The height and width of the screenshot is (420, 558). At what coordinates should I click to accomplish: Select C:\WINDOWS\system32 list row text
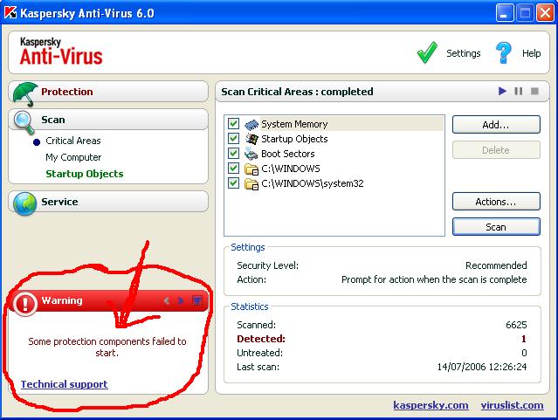click(313, 183)
